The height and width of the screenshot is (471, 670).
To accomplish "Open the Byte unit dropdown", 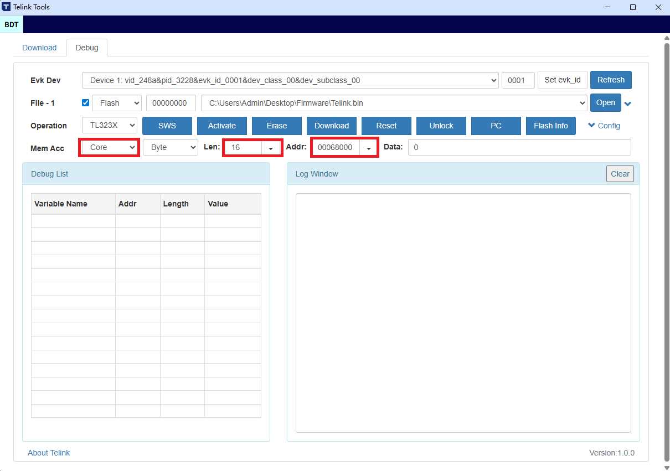I will click(170, 148).
